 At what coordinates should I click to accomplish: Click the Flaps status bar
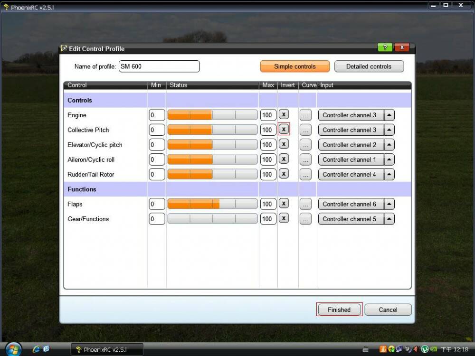[x=212, y=204]
